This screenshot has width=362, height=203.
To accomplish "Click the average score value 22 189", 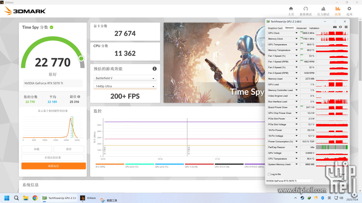I will click(52, 102).
